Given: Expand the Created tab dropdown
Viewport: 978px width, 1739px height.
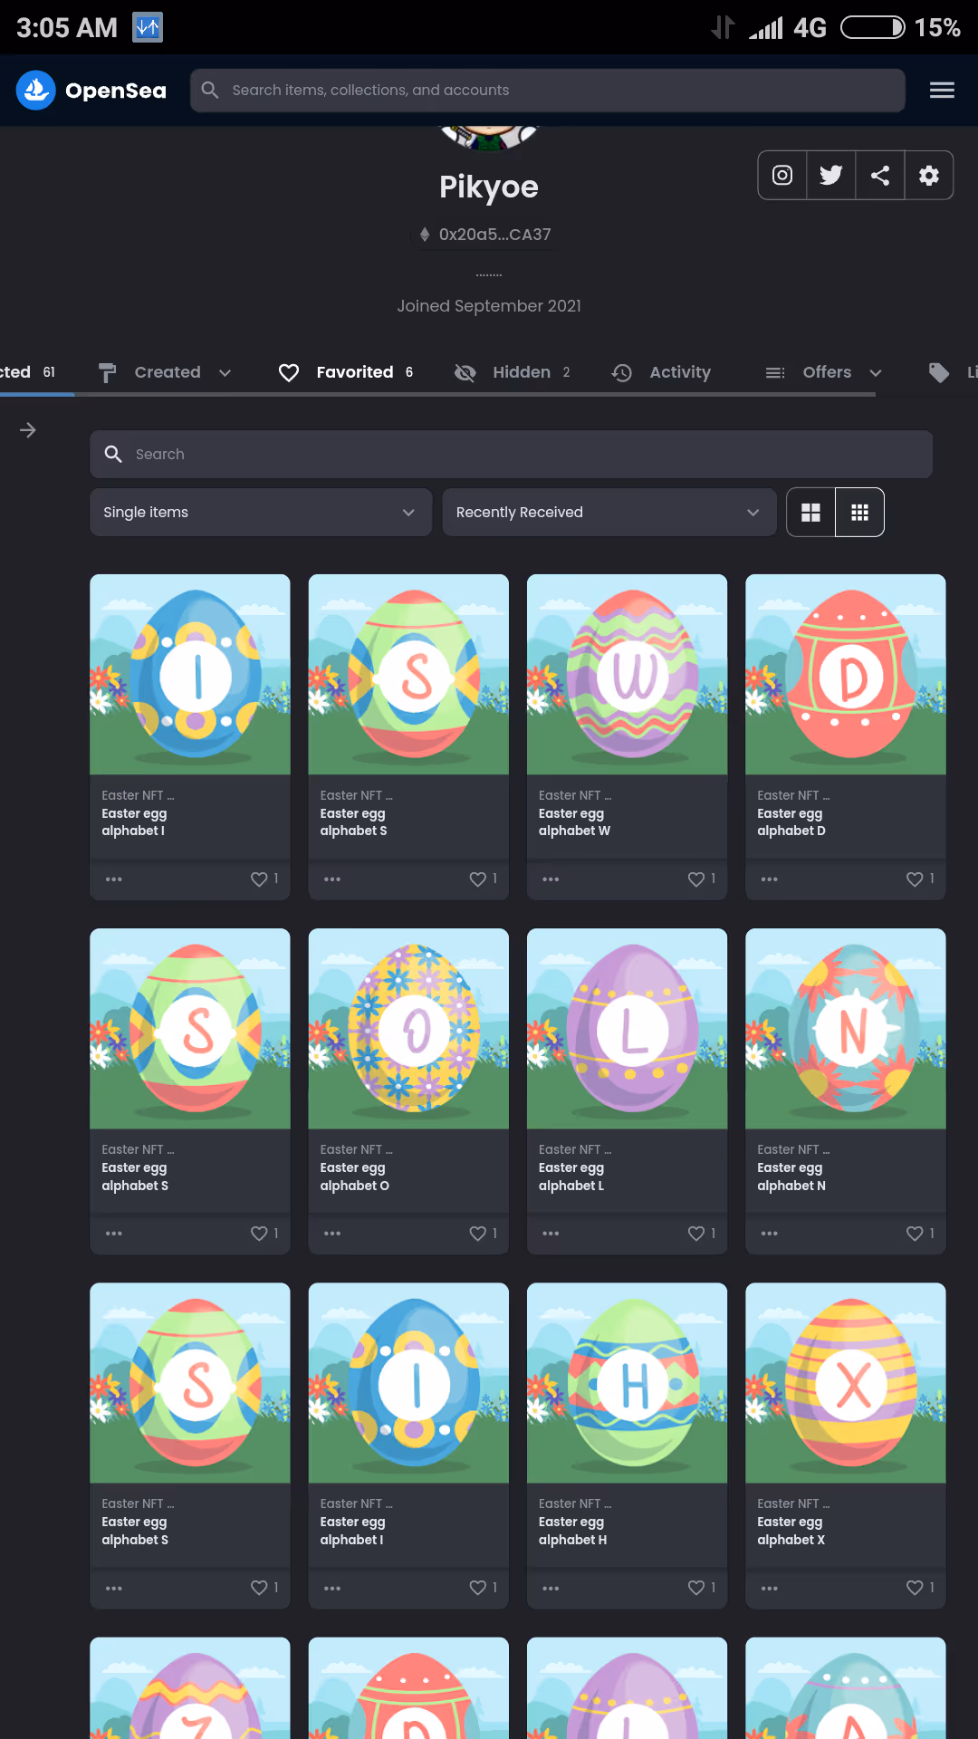Looking at the screenshot, I should tap(225, 372).
